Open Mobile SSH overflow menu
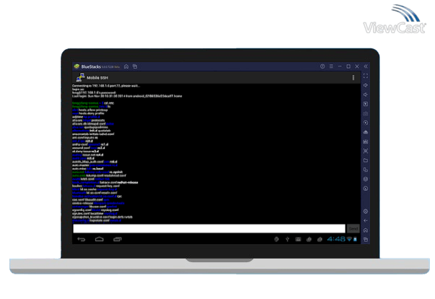 coord(353,78)
